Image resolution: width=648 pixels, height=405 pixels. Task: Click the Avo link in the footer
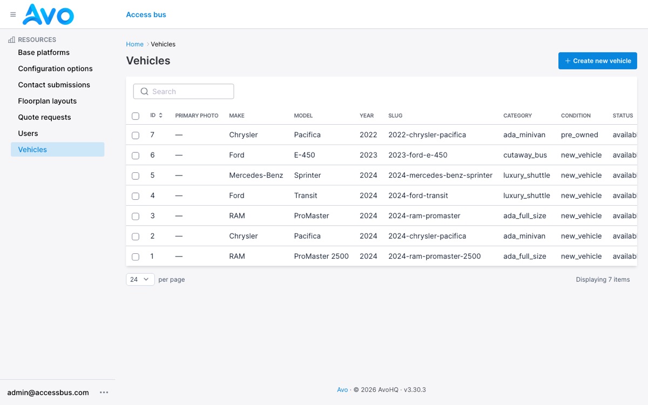[x=342, y=389]
